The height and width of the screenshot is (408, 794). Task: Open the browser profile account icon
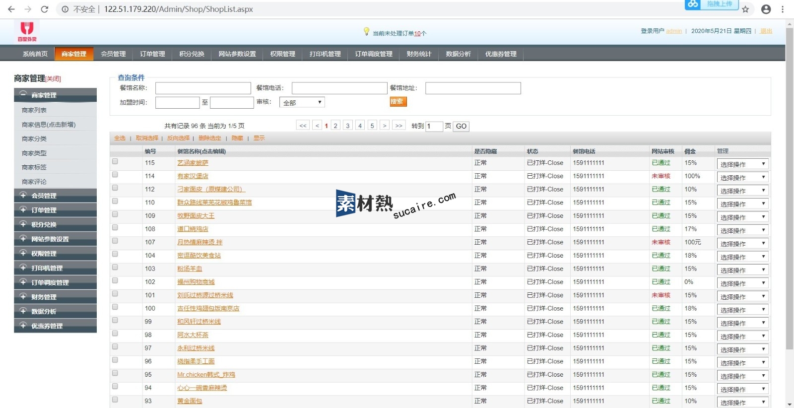[x=766, y=9]
